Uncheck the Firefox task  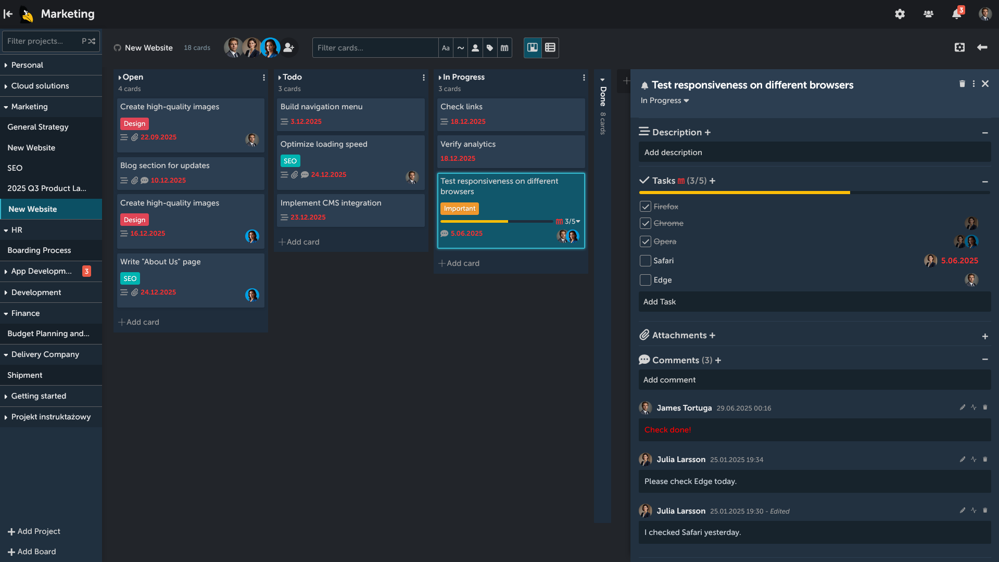point(645,206)
